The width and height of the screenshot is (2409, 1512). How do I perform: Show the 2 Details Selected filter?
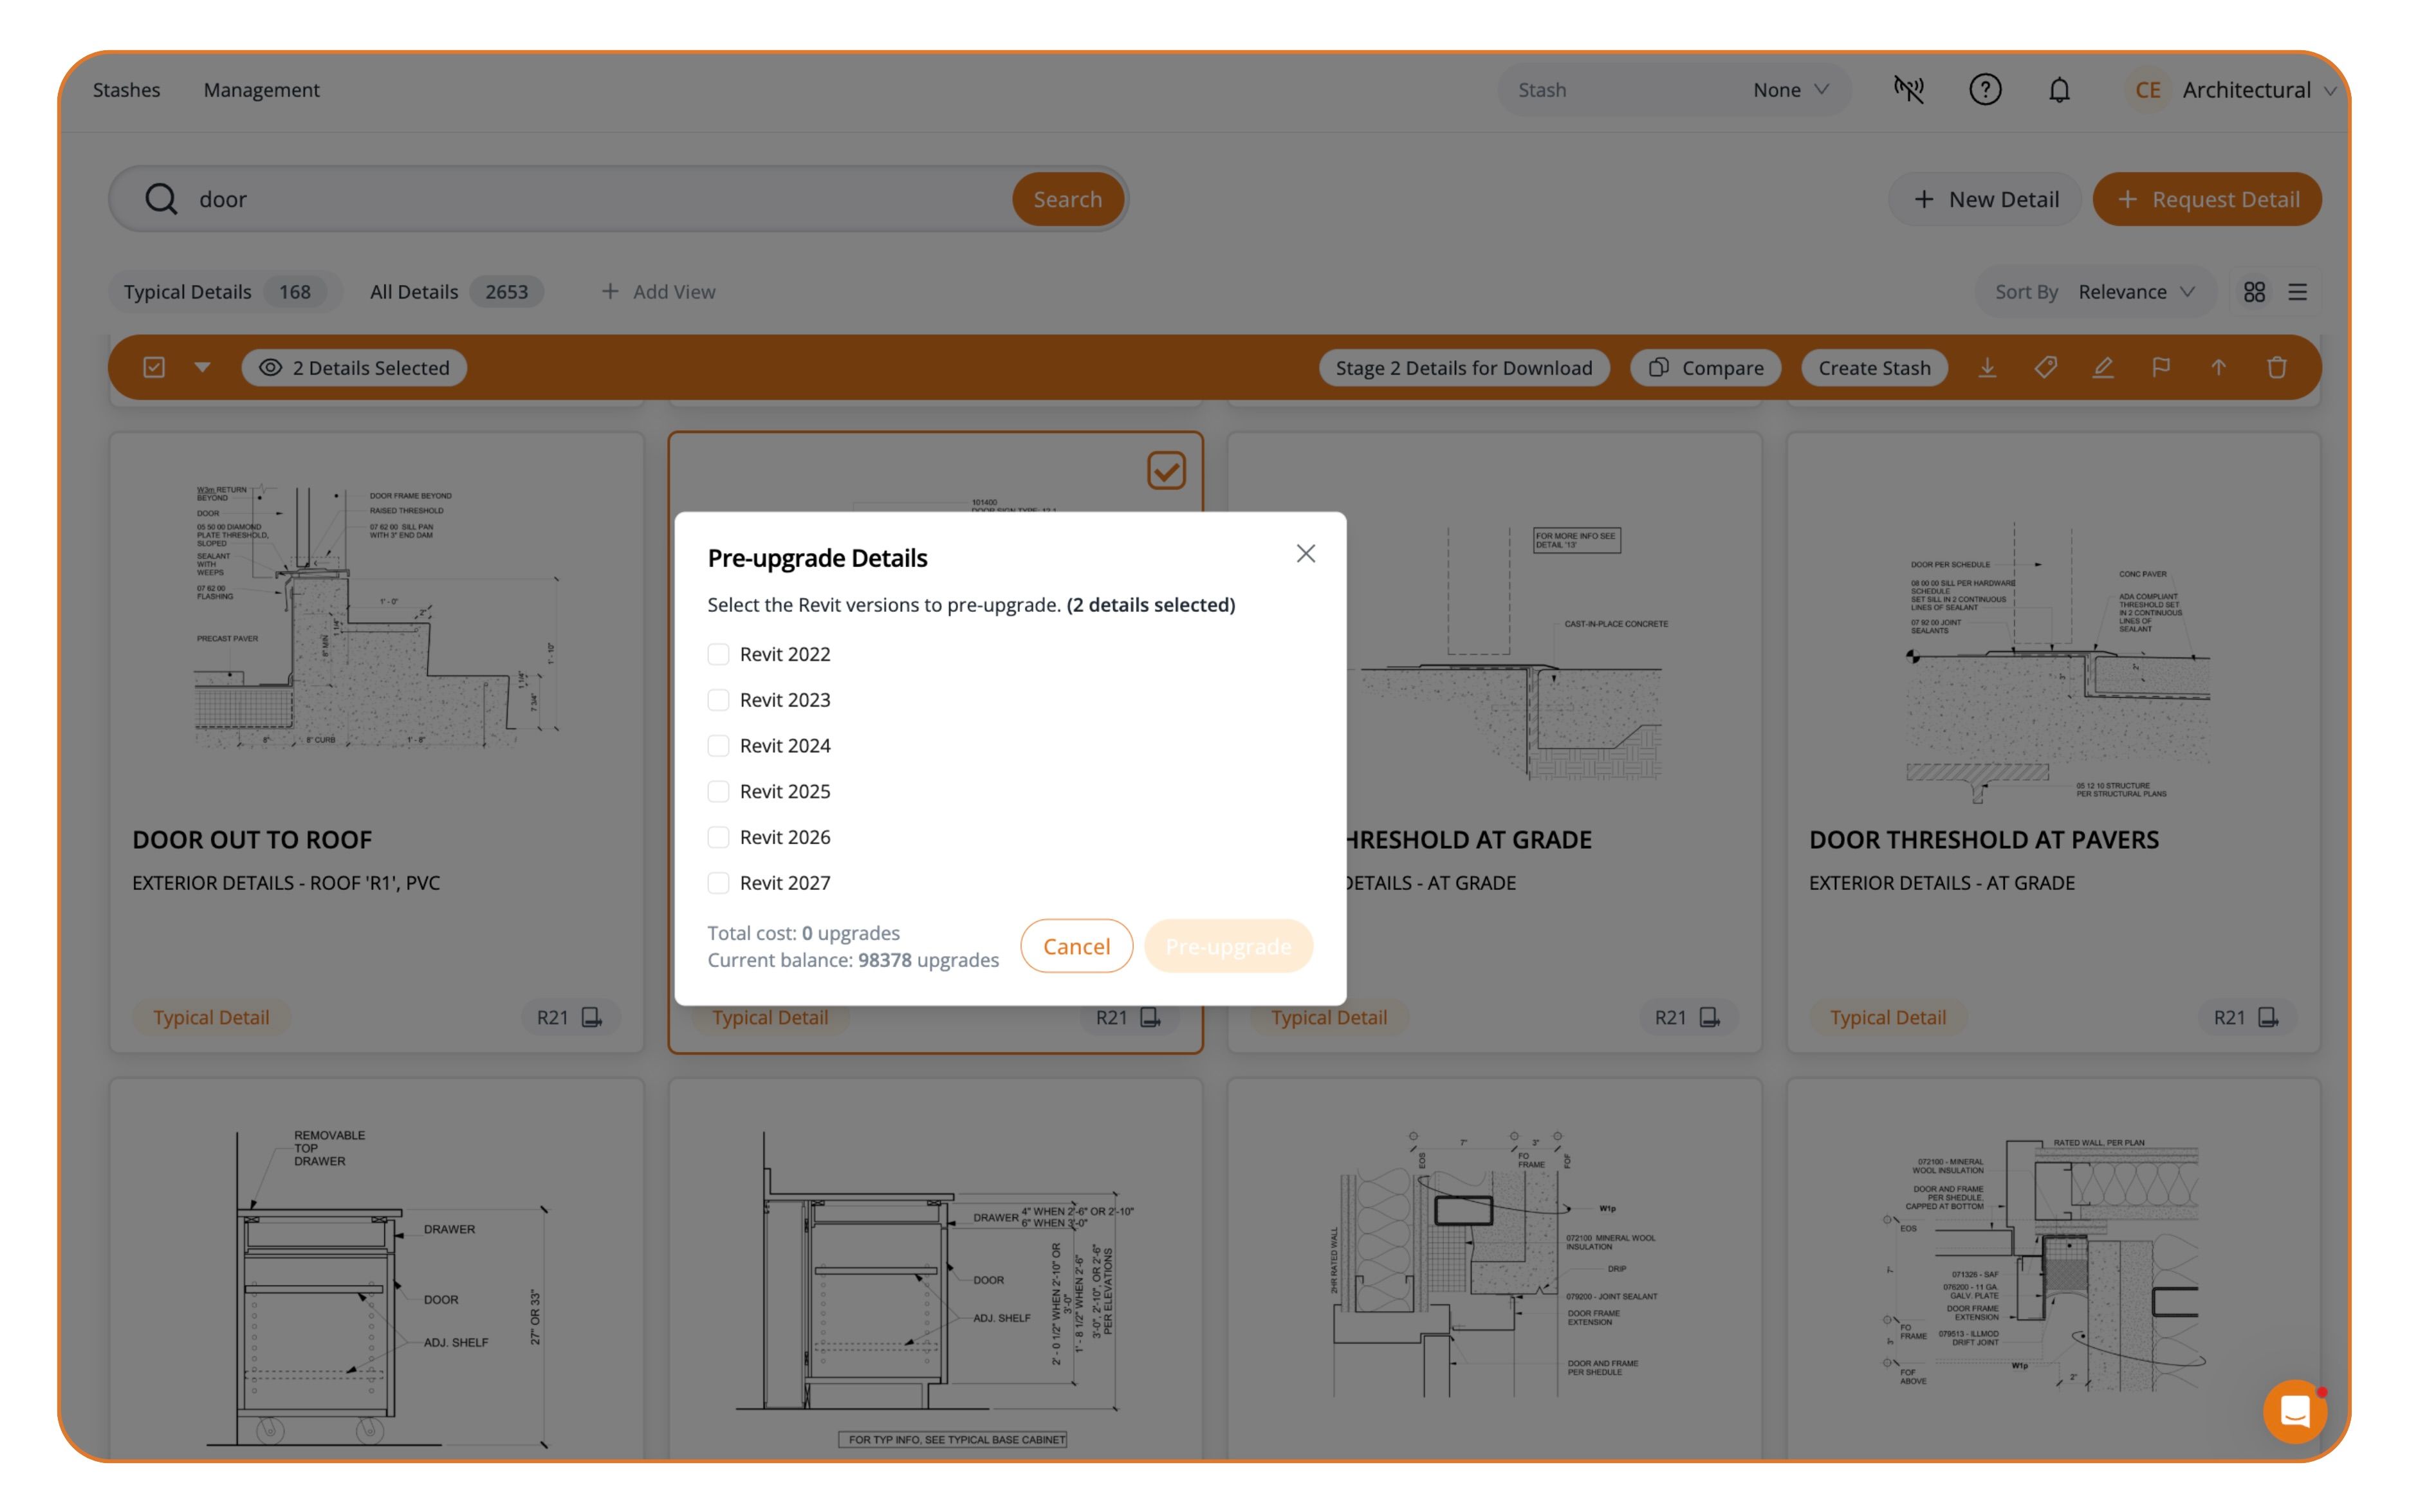(354, 368)
